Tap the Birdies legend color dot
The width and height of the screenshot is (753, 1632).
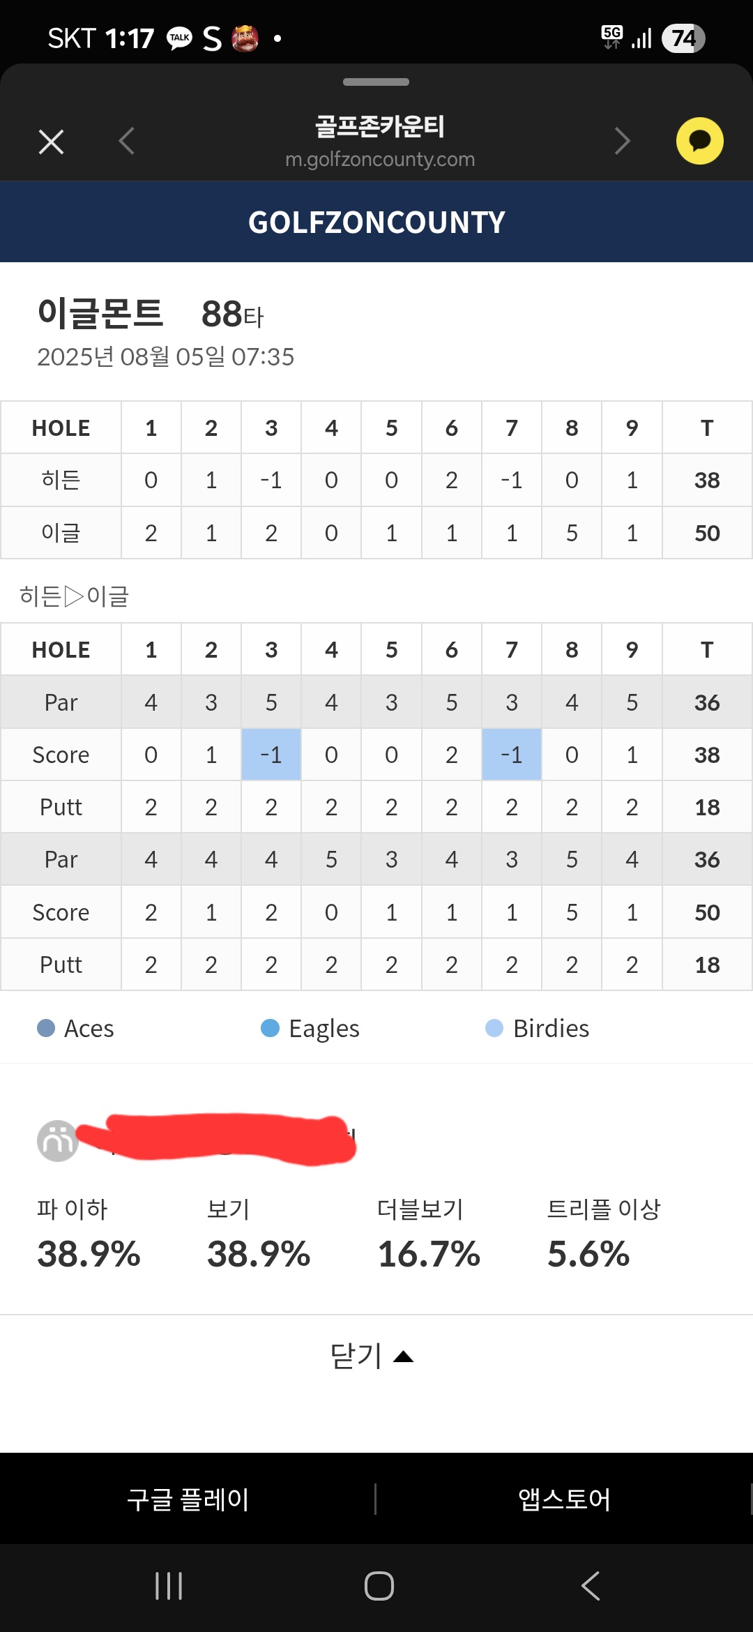click(494, 1028)
